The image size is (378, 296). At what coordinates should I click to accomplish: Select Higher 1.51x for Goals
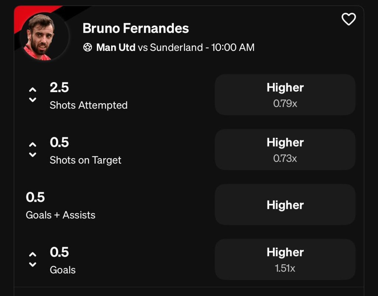tap(285, 260)
